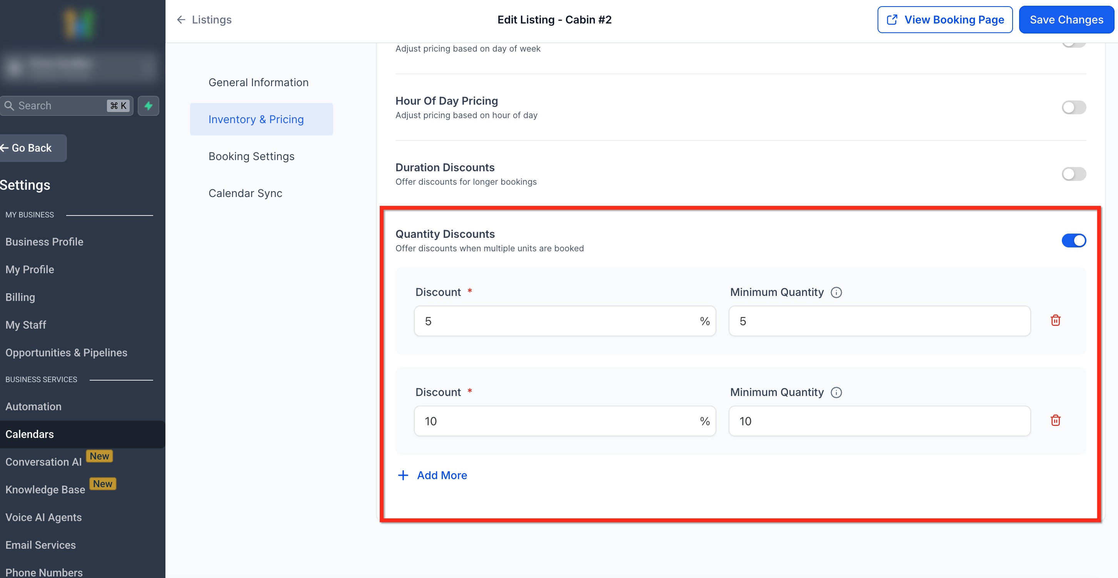This screenshot has height=578, width=1118.
Task: Enable Hour Of Day Pricing toggle
Action: 1073,107
